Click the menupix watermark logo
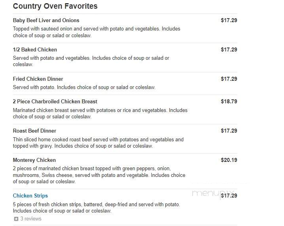Image resolution: width=284 pixels, height=226 pixels. (213, 194)
